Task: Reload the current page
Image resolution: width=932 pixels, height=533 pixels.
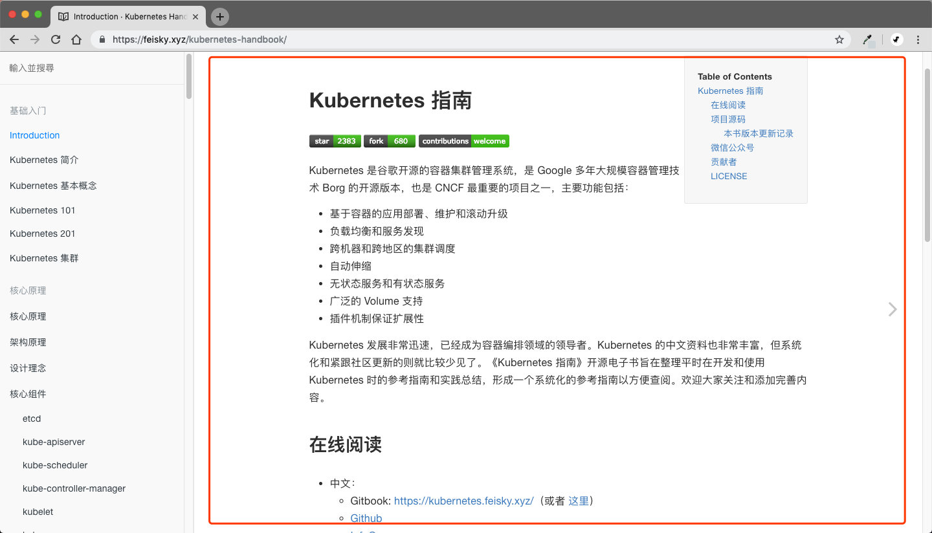Action: coord(56,39)
